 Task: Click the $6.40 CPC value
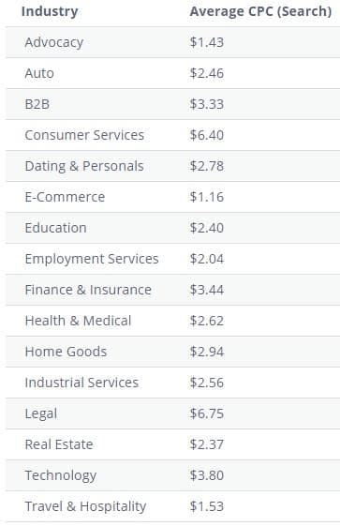tap(207, 135)
